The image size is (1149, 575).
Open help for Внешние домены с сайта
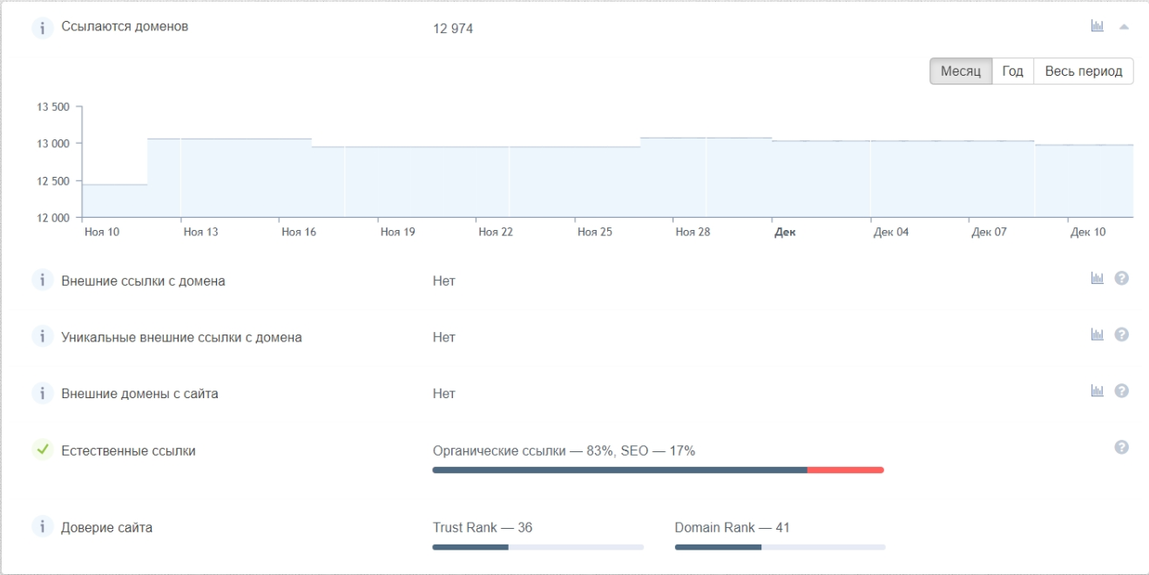[1122, 391]
